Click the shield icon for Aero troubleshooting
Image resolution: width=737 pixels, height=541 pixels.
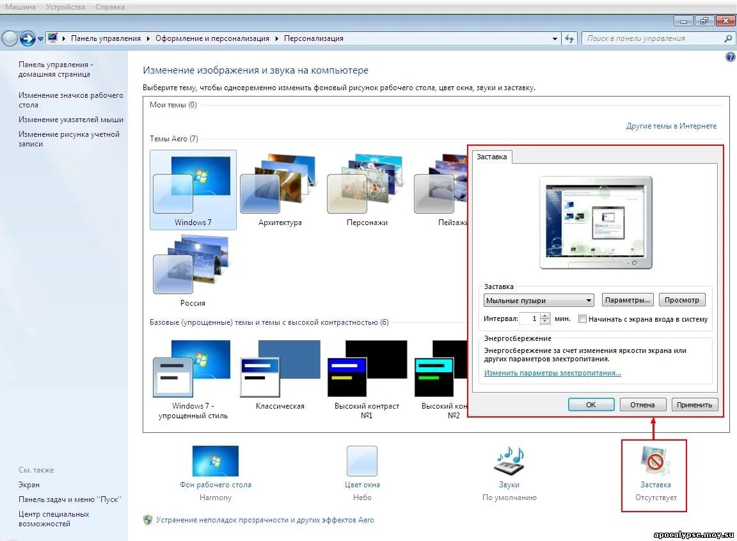click(148, 520)
